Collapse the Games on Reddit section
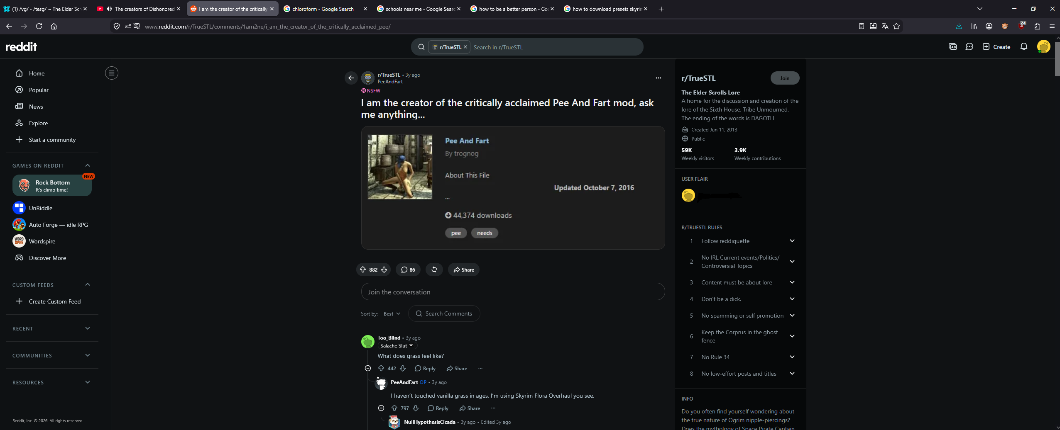 point(88,165)
